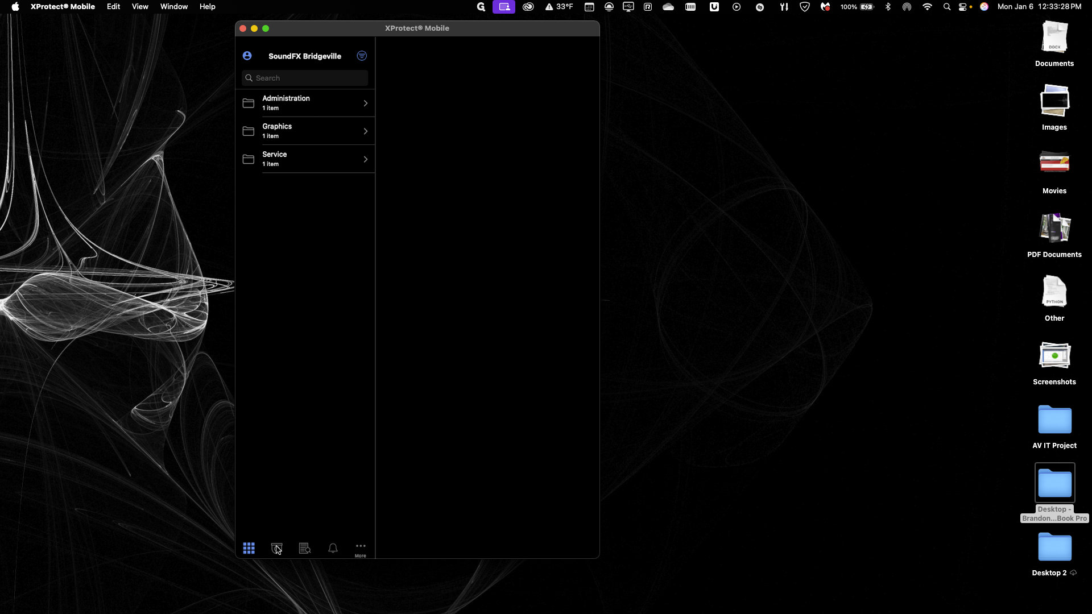Click the Siri menu bar icon
Image resolution: width=1092 pixels, height=614 pixels.
click(x=984, y=7)
